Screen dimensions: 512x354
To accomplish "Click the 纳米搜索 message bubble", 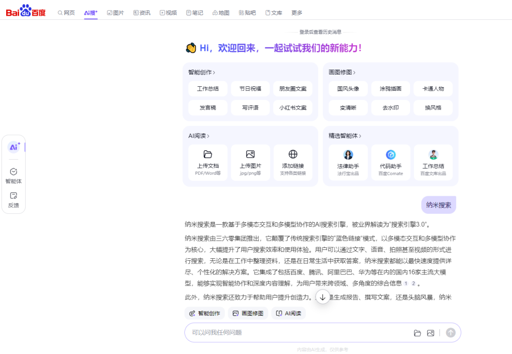I will pos(439,205).
